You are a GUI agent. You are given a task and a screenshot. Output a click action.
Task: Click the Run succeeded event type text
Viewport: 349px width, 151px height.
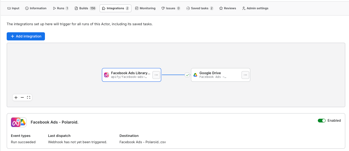(23, 142)
